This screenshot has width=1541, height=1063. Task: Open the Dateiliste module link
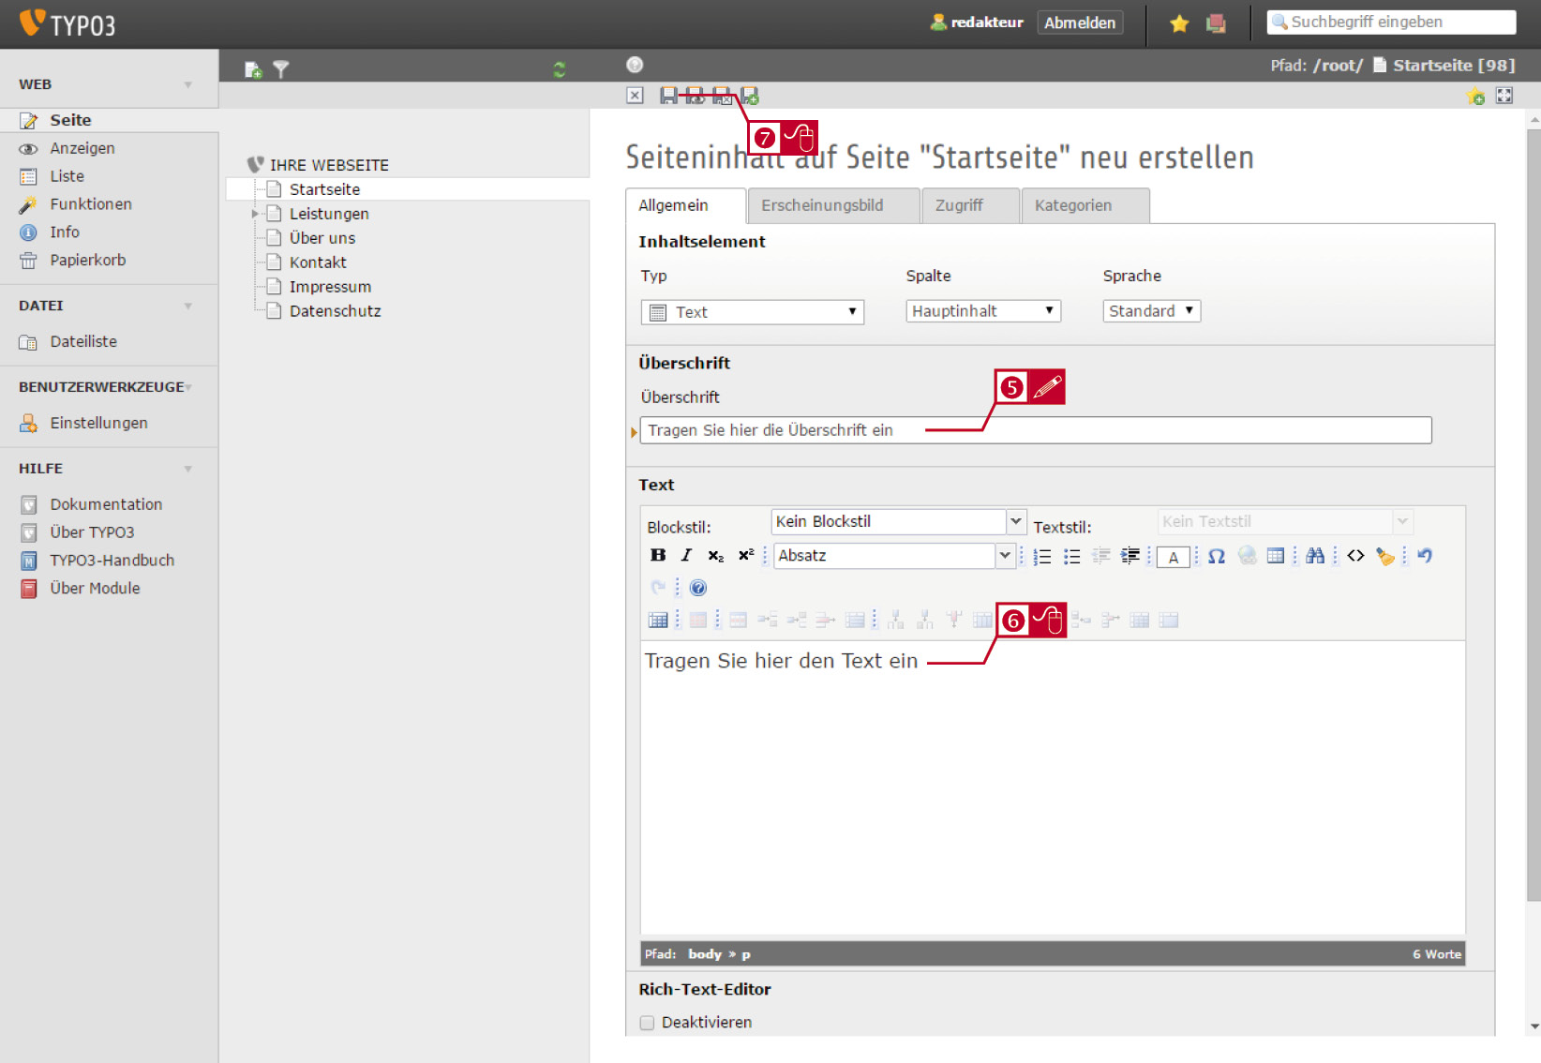tap(83, 342)
